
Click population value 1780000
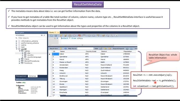(x=127, y=54)
